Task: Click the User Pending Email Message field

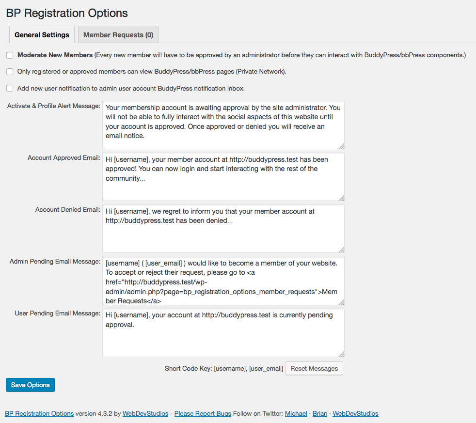Action: [223, 332]
